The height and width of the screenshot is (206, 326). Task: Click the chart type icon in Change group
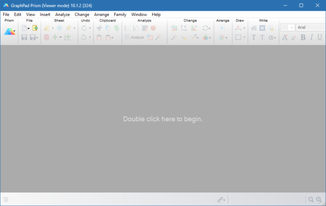coord(174,28)
